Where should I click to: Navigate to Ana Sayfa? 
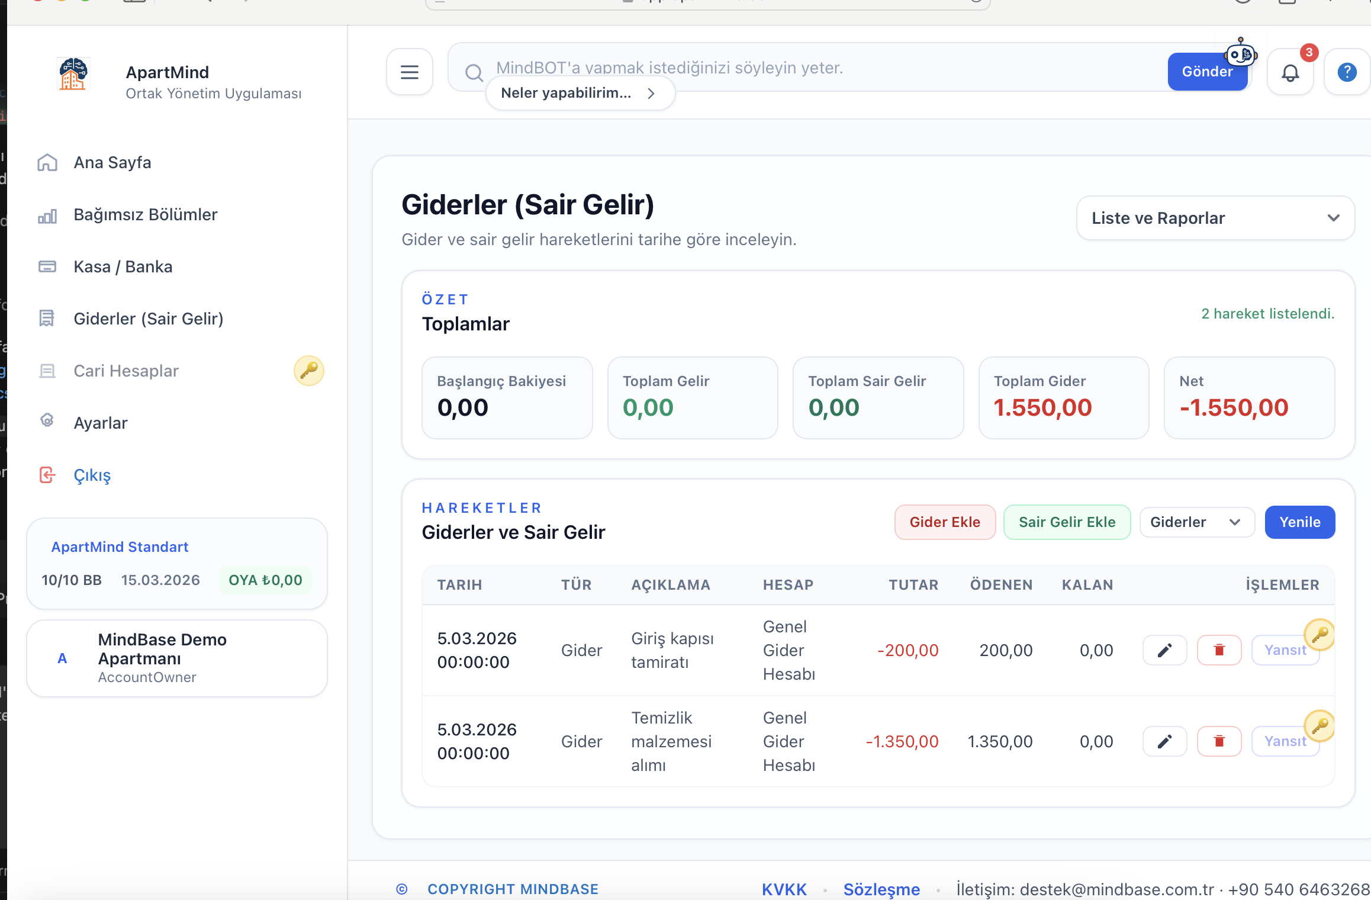[x=112, y=162]
